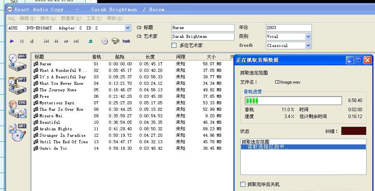The height and width of the screenshot is (191, 375).
Task: Click the note icon beside Misere Mei
Action: [36, 116]
